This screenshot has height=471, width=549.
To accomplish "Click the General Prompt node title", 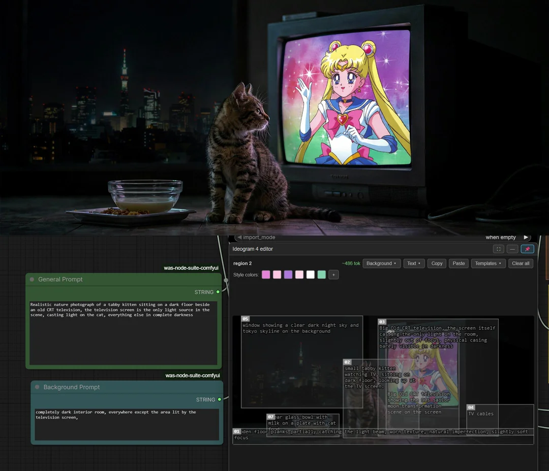I will [x=60, y=279].
